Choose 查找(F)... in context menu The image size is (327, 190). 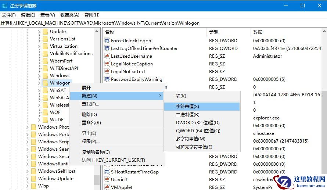click(x=117, y=104)
